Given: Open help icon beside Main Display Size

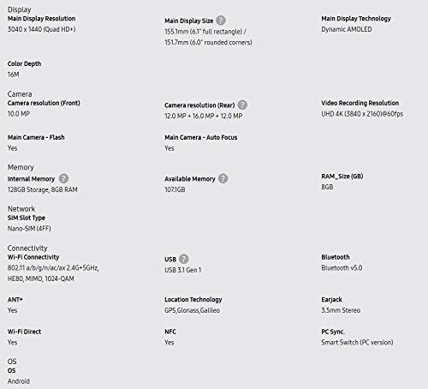Looking at the screenshot, I should (x=221, y=21).
